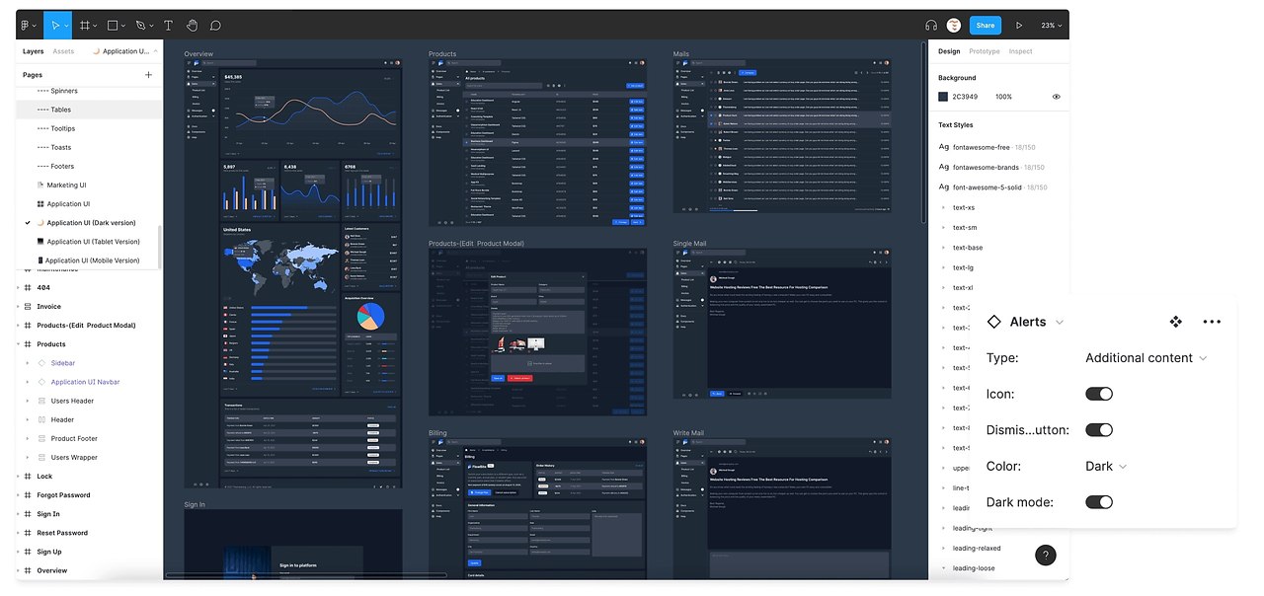This screenshot has height=596, width=1264.
Task: Expand the Alerts component name chevron
Action: pos(1060,322)
